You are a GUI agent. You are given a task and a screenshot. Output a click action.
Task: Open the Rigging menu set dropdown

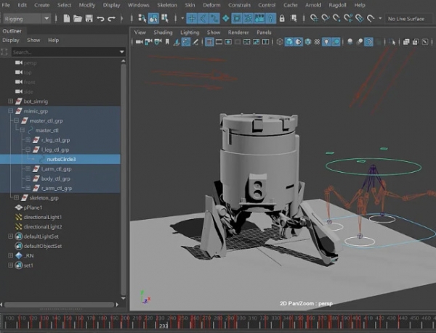point(25,17)
